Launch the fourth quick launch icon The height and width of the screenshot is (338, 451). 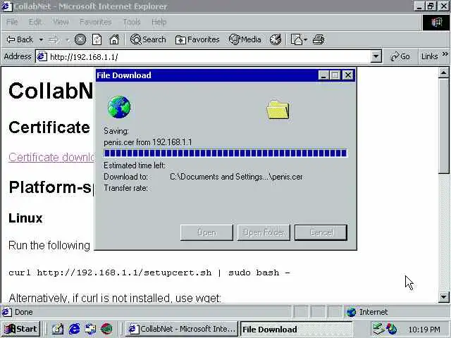pyautogui.click(x=106, y=329)
